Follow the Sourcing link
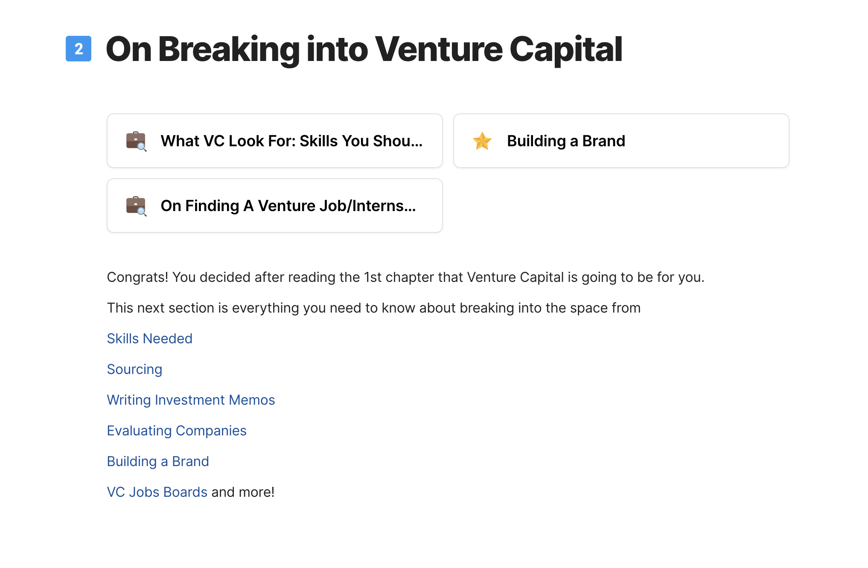 [135, 369]
